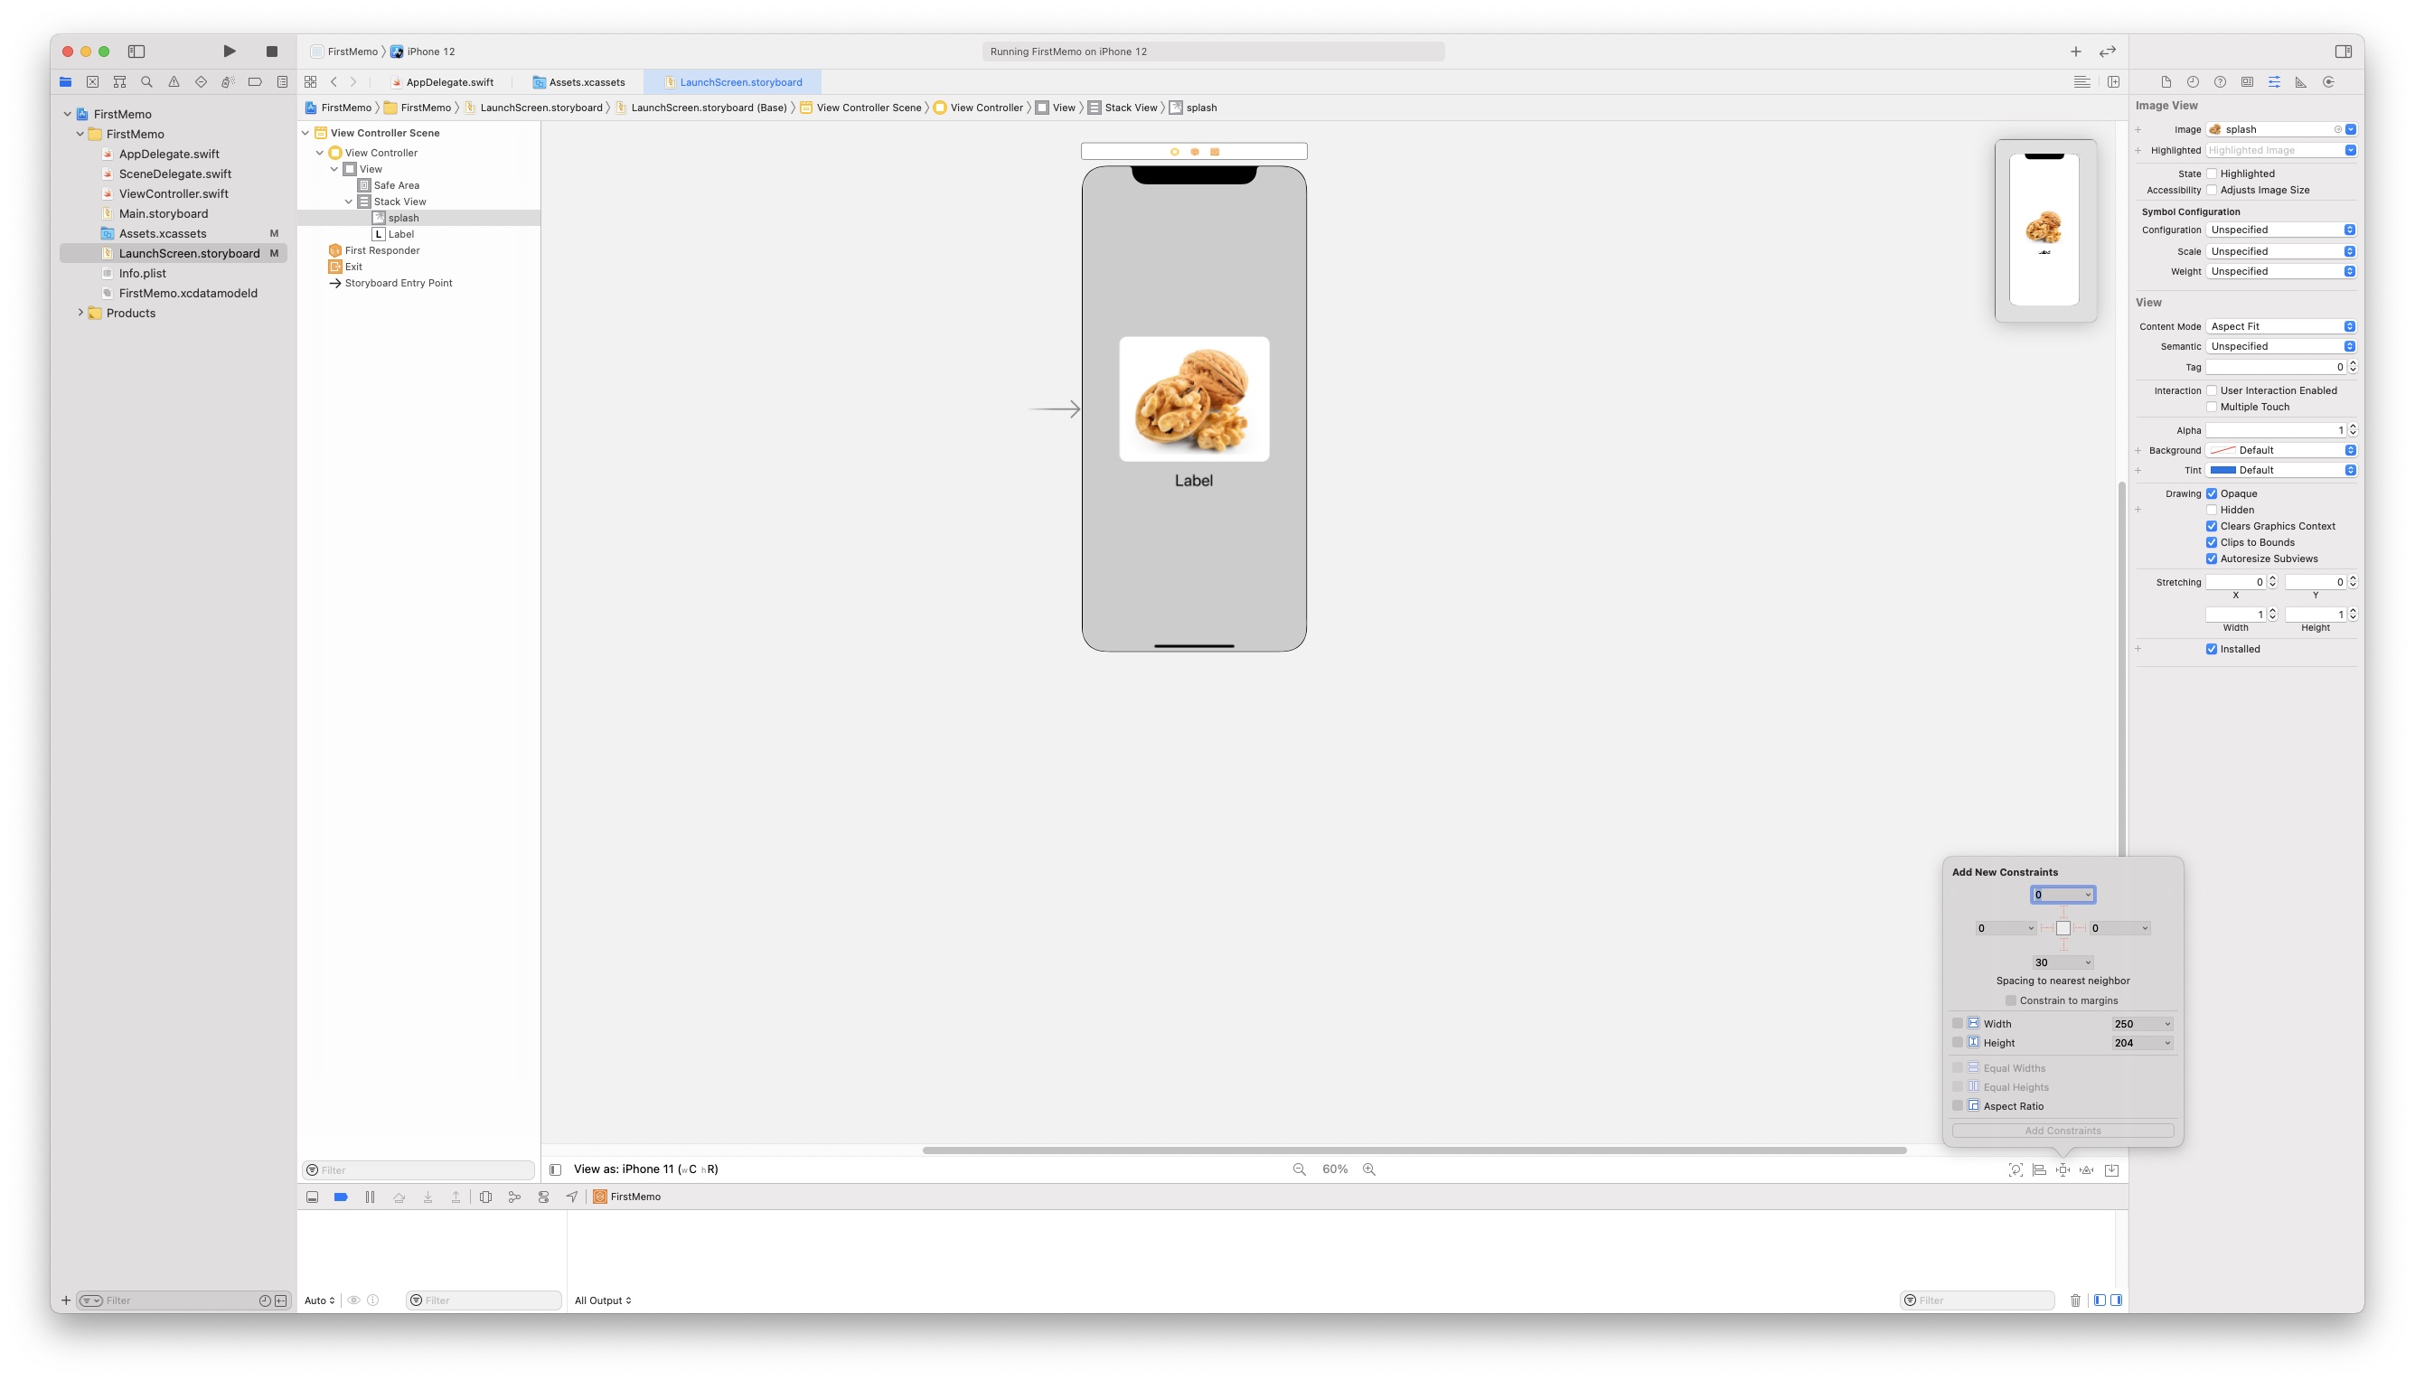2415x1380 pixels.
Task: Uncheck the Clips to Bounds checkbox
Action: point(2212,542)
